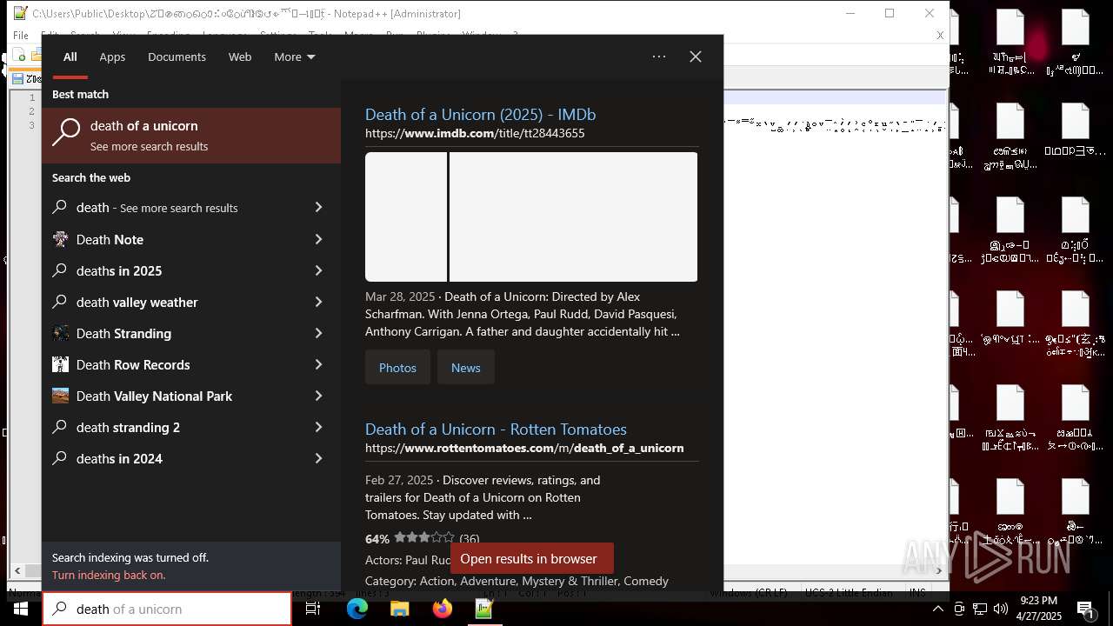Expand 'death stranding 2' suggestion arrow
Screen dimensions: 1113x626
318,427
